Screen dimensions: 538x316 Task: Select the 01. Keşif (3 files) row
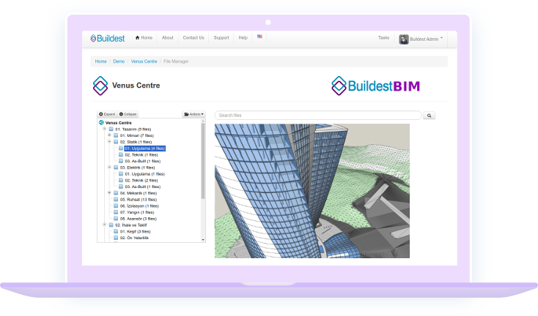[x=135, y=231]
